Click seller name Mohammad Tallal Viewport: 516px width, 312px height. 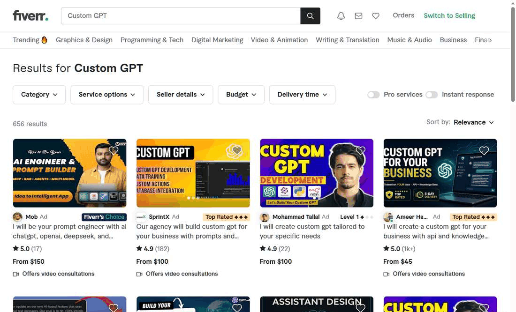point(296,217)
